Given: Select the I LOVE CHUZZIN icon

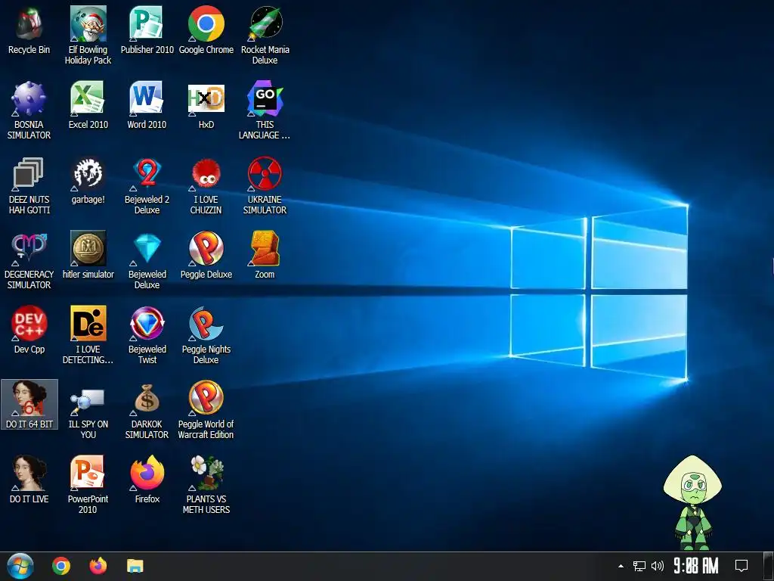Looking at the screenshot, I should (x=206, y=186).
